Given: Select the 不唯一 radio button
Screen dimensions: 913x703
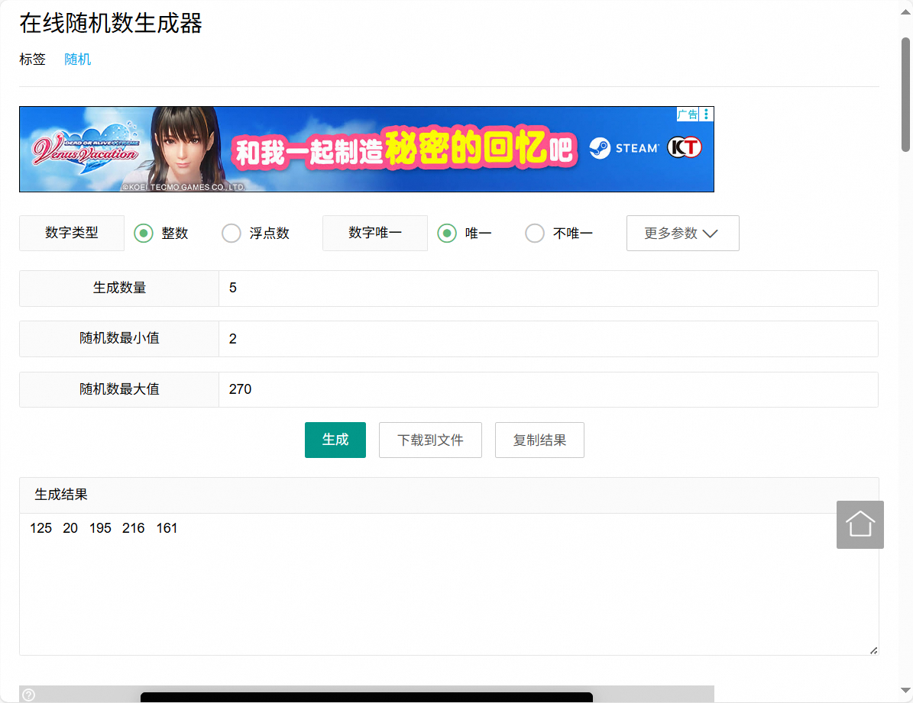Looking at the screenshot, I should 535,234.
